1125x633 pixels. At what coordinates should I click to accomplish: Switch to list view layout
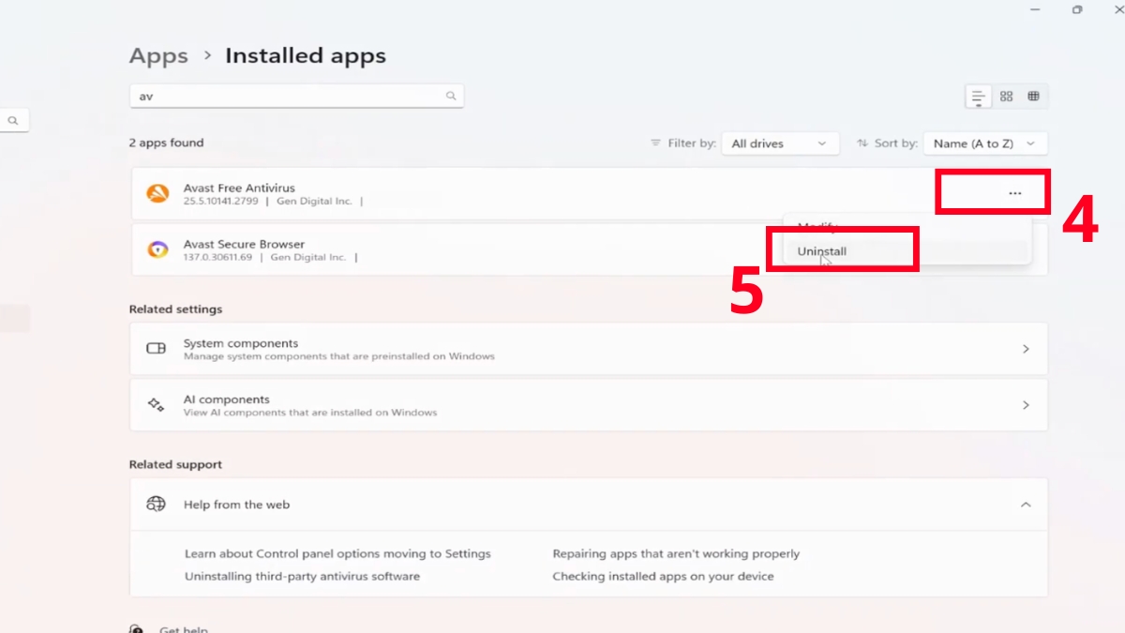click(979, 97)
